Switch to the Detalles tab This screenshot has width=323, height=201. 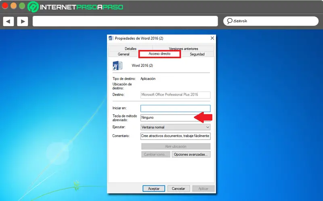[130, 49]
